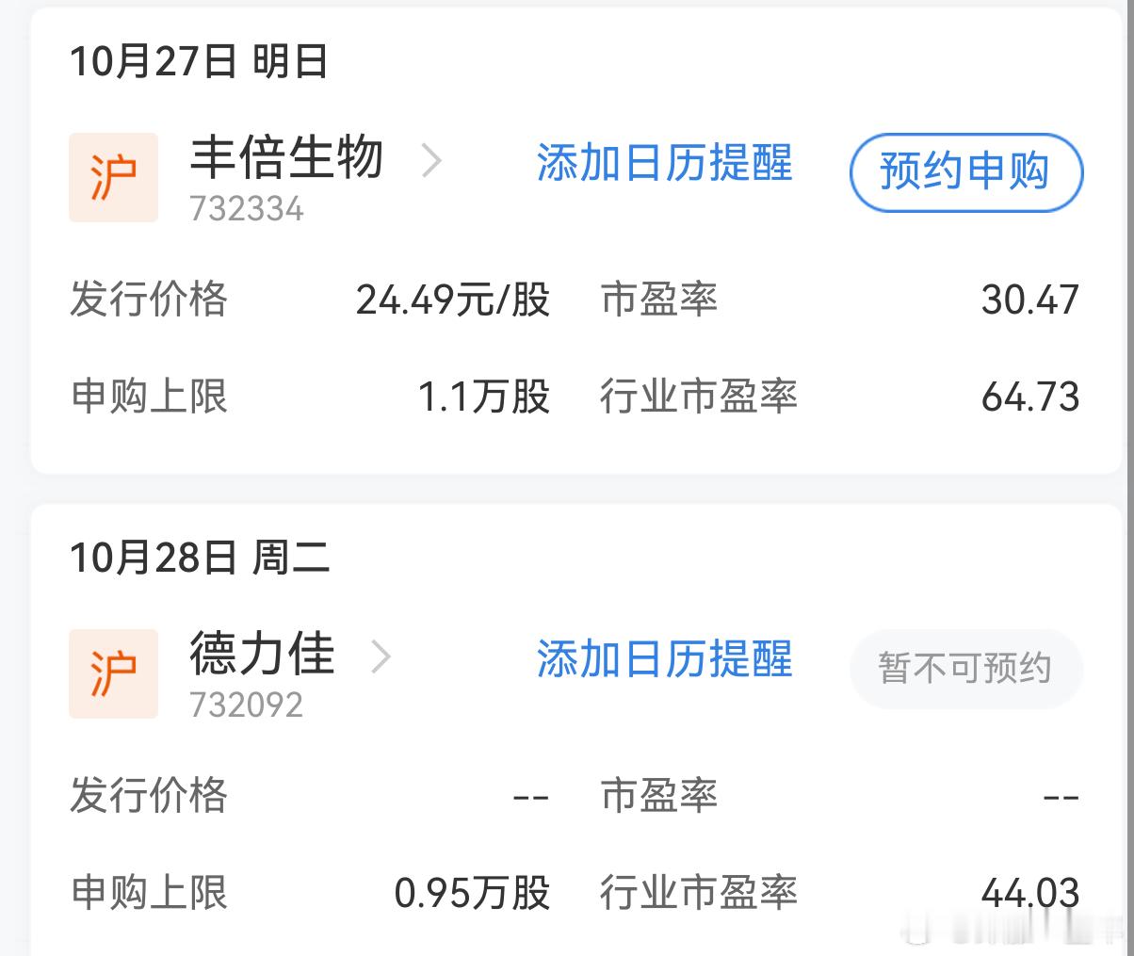Enable subscription reservation for 丰倍生物
This screenshot has width=1134, height=956.
click(x=964, y=173)
